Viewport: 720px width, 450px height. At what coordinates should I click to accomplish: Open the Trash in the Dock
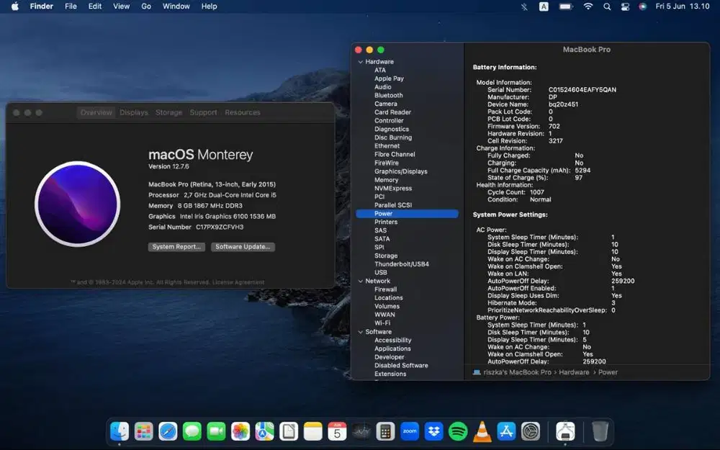[x=600, y=431]
